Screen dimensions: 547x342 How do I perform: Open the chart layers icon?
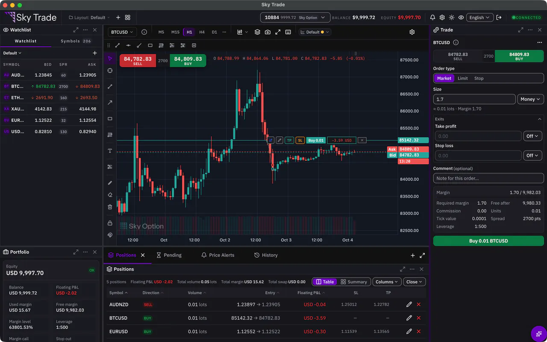click(x=257, y=32)
